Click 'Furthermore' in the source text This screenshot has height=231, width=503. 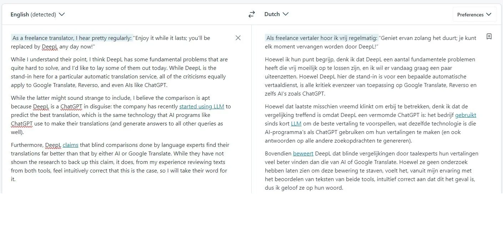point(27,145)
